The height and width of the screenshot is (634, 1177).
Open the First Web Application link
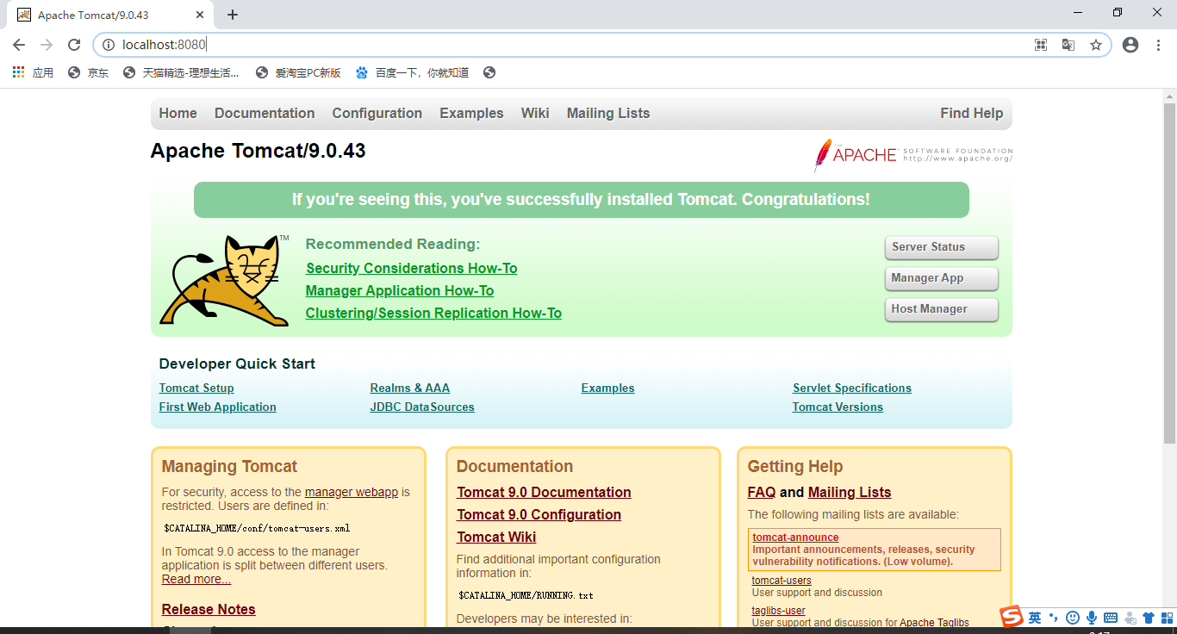pyautogui.click(x=218, y=407)
